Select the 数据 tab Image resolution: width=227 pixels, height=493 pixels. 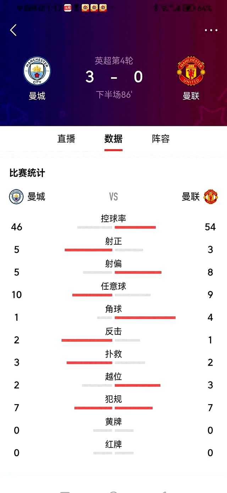point(113,139)
